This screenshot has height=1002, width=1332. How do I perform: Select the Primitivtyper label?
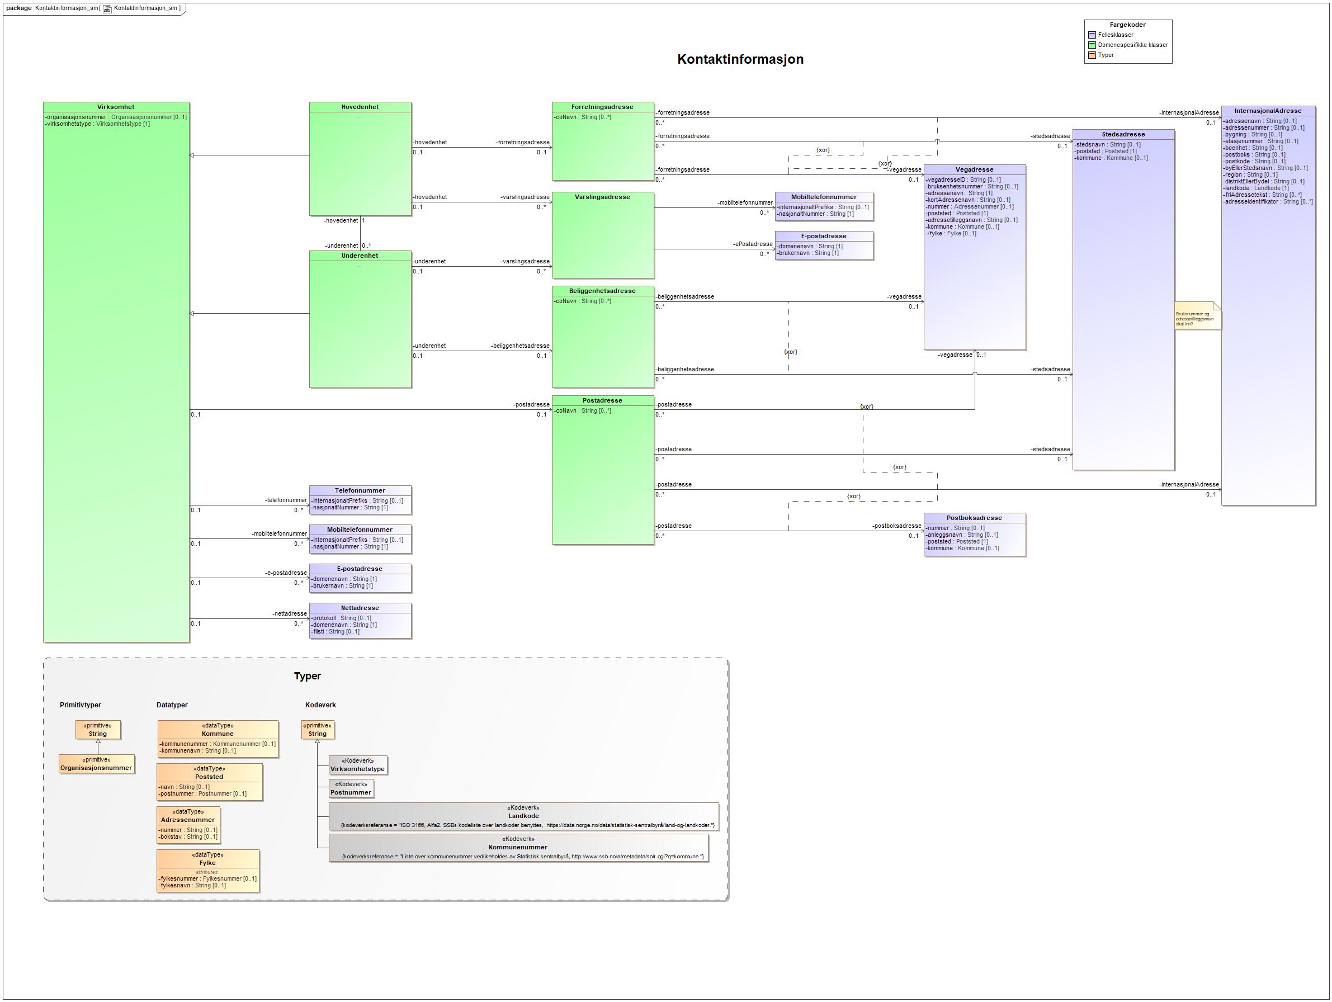click(x=81, y=705)
